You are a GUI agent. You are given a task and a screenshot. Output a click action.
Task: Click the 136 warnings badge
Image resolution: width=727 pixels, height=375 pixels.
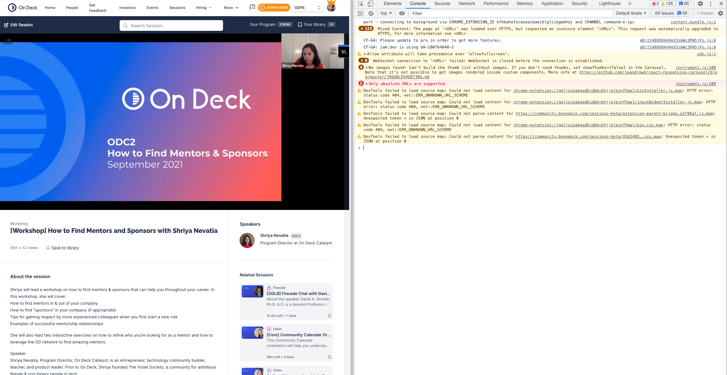pos(667,4)
